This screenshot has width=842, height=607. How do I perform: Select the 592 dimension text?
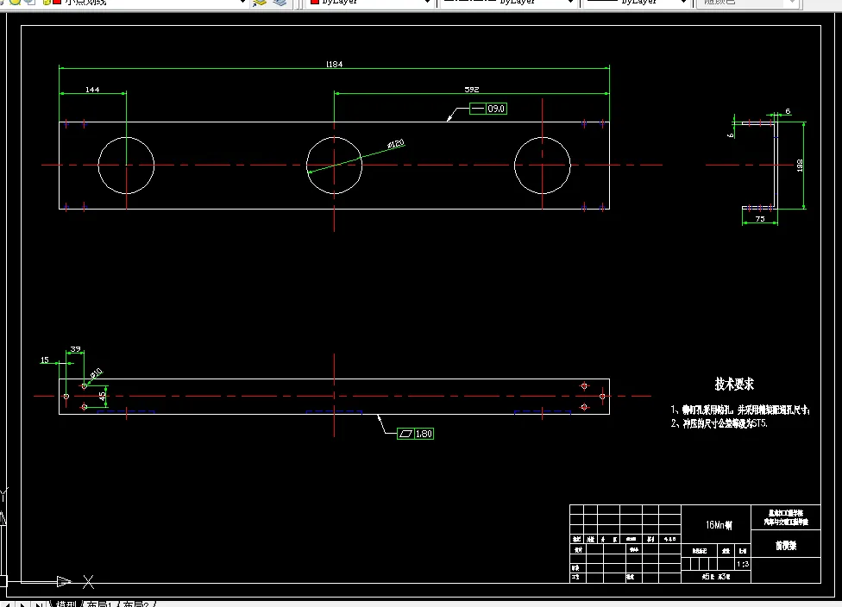(472, 89)
